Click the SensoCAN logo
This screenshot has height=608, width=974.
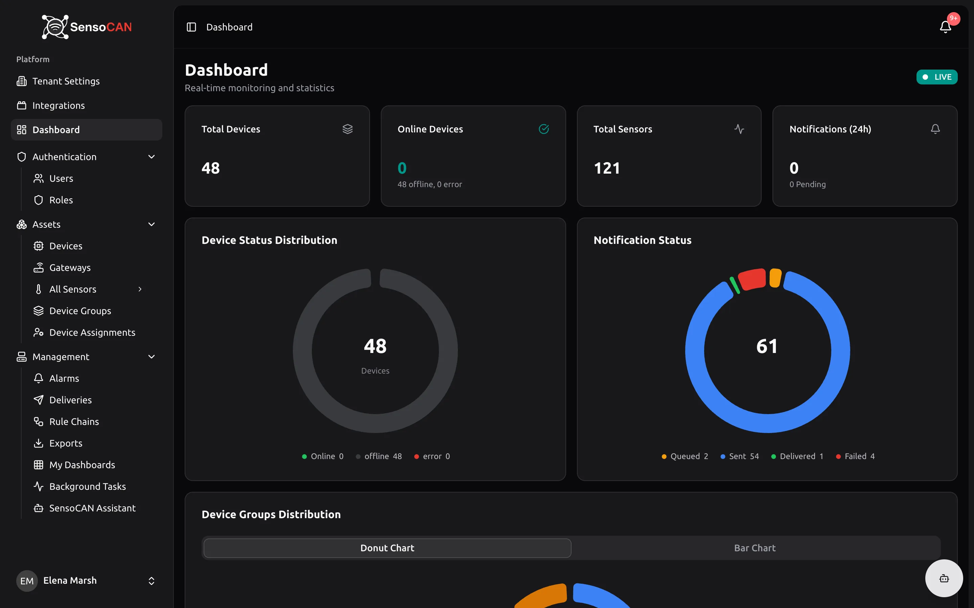click(87, 27)
